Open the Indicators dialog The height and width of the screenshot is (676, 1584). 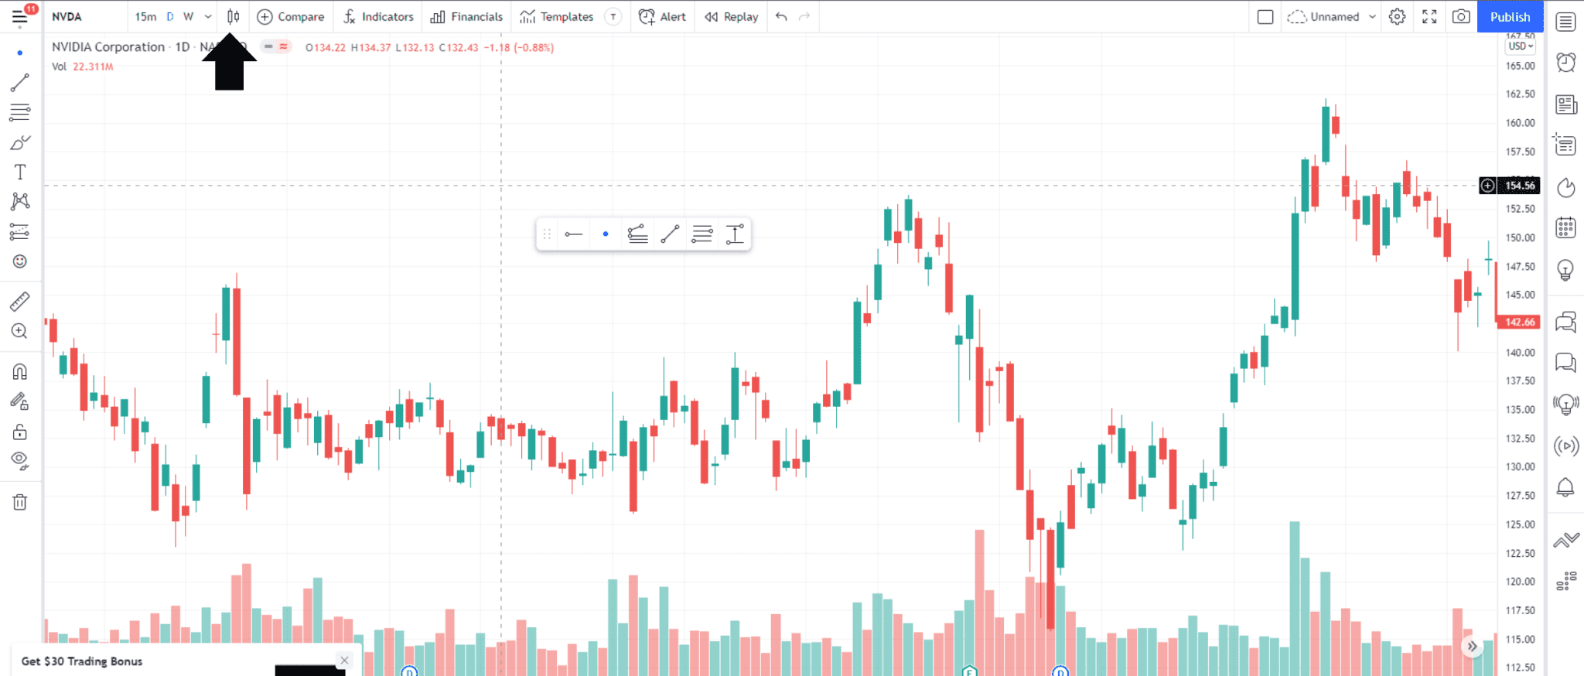[x=378, y=16]
